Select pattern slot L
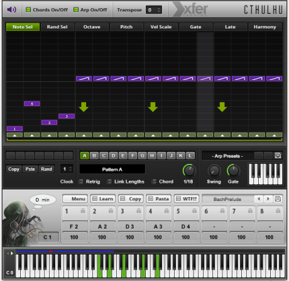Image resolution: width=289 pixels, height=281 pixels. (x=190, y=156)
